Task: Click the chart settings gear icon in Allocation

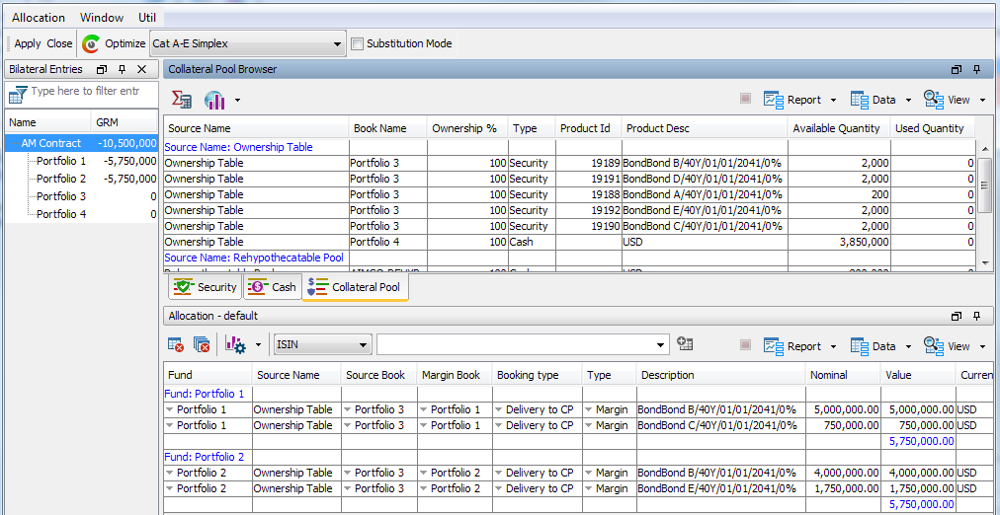Action: (x=235, y=345)
